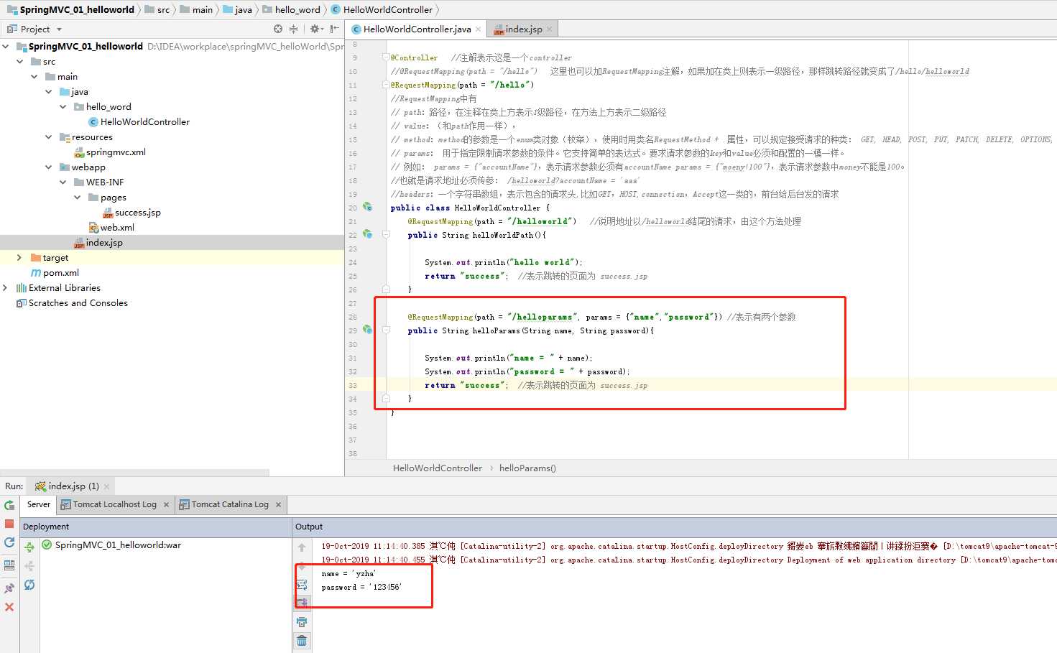
Task: Click Project view icon in panel header
Action: tap(11, 29)
